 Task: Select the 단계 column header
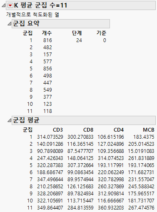pyautogui.click(x=77, y=33)
